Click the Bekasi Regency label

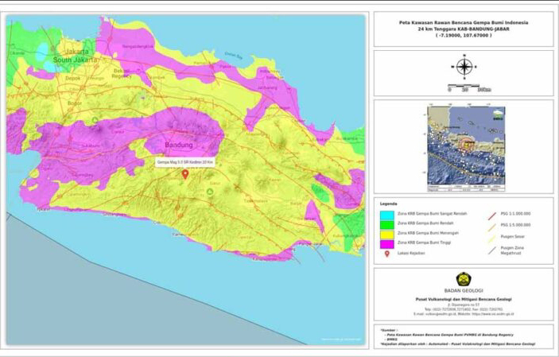[122, 73]
